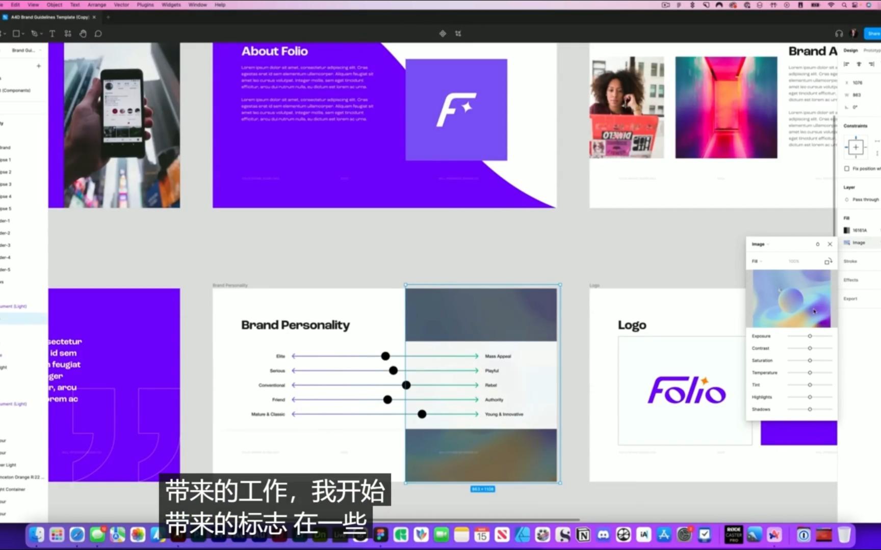881x550 pixels.
Task: Click the W width input field
Action: coord(857,95)
